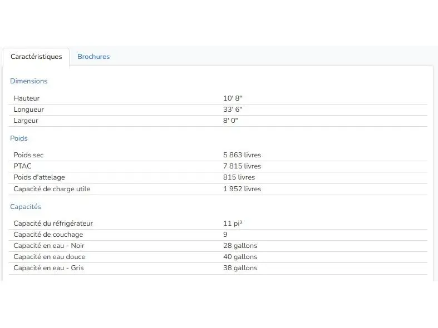This screenshot has height=328, width=438.
Task: Select the value 28 gallons
Action: tap(240, 246)
